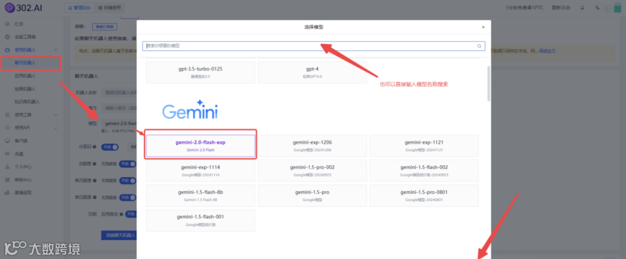The width and height of the screenshot is (626, 259).
Task: Click the info icon beside 分享码
Action: click(95, 147)
